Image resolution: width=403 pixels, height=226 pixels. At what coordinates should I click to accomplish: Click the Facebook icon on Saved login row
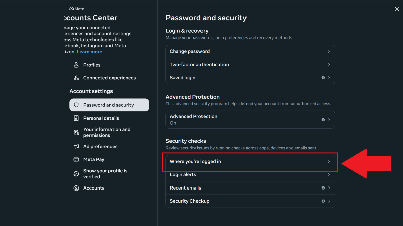tap(323, 78)
